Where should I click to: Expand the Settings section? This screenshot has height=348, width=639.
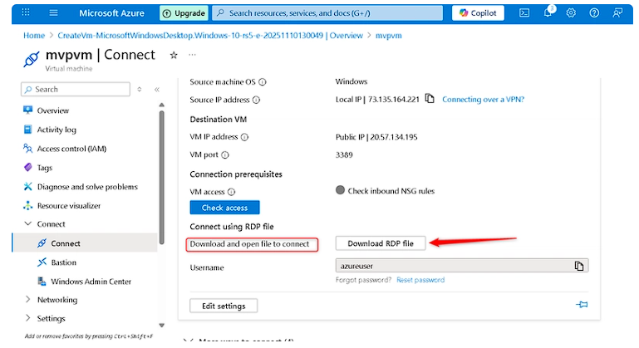[x=29, y=318]
